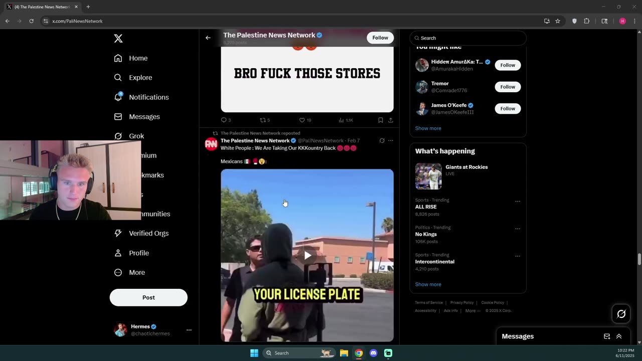Show more under What's happening

[x=428, y=284]
